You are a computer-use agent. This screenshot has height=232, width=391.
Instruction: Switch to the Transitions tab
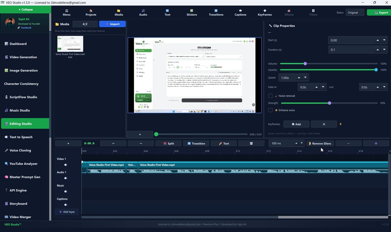click(x=216, y=13)
